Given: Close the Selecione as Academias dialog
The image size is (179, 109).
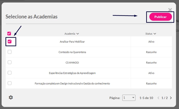Looking at the screenshot, I should click(x=170, y=10).
